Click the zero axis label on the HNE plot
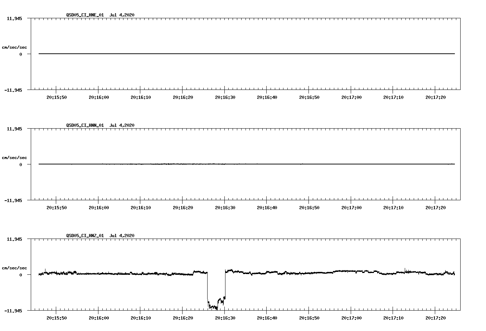This screenshot has width=486, height=331. (x=21, y=54)
